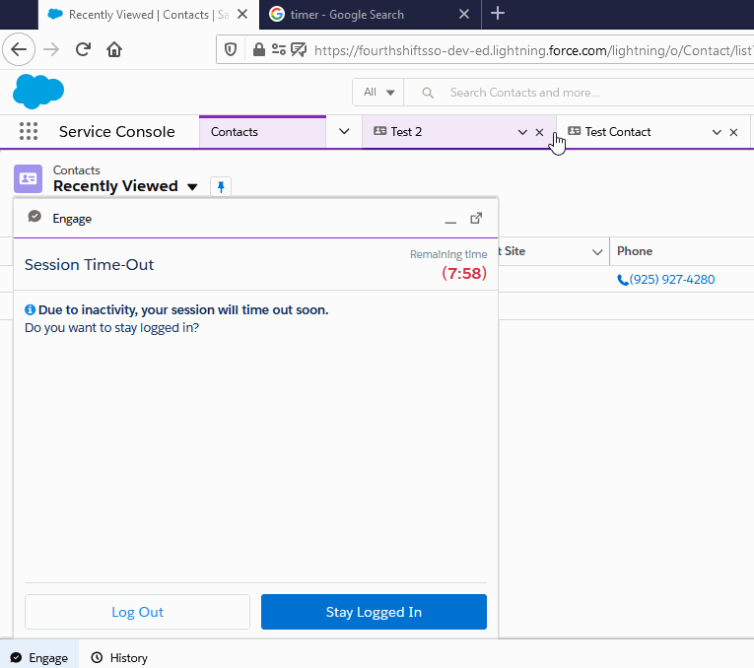
Task: Click the browser back arrow
Action: (x=20, y=49)
